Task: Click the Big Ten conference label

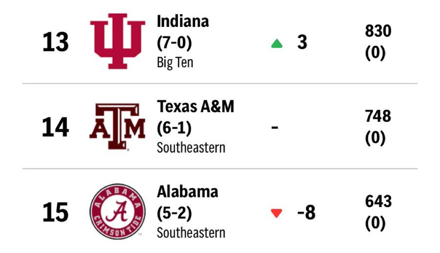Action: 175,63
